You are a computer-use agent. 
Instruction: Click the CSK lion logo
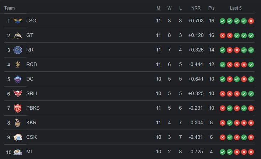18,137
